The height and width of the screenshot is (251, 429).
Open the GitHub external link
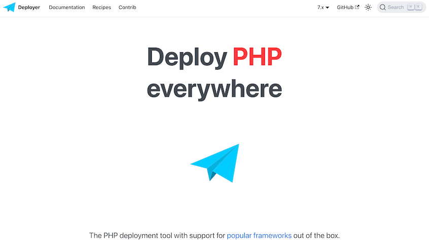pyautogui.click(x=348, y=8)
